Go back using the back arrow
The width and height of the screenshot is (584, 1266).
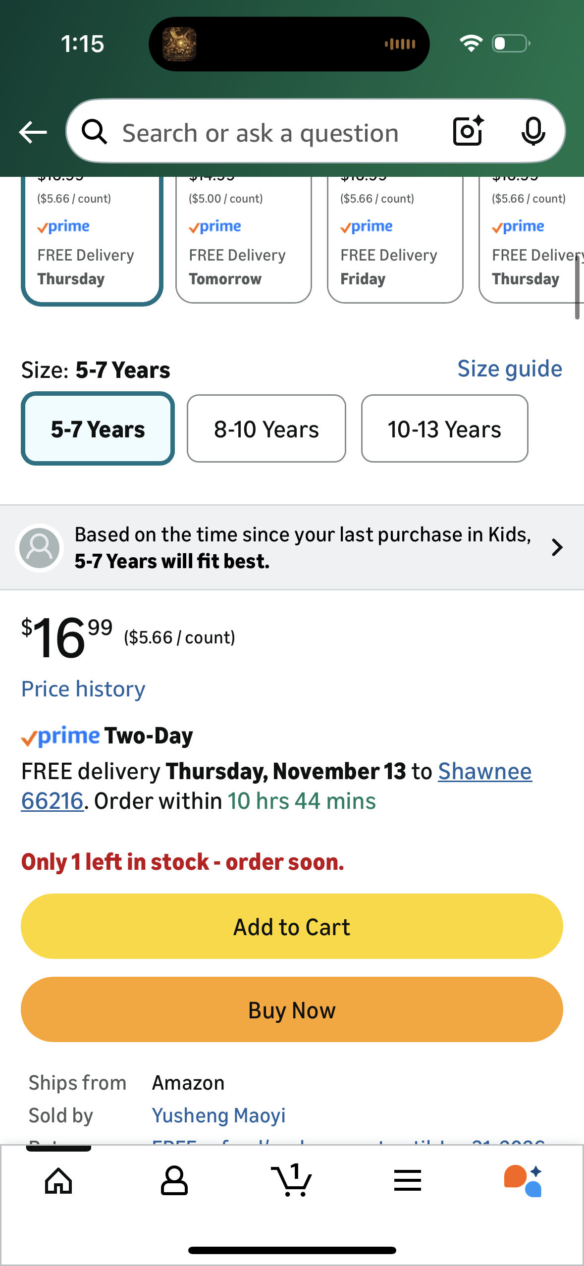(x=32, y=132)
